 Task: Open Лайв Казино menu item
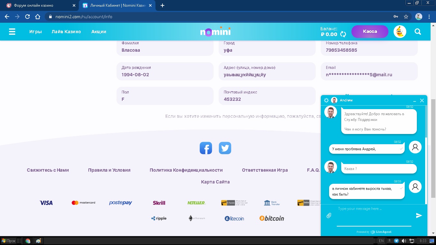[x=66, y=32]
